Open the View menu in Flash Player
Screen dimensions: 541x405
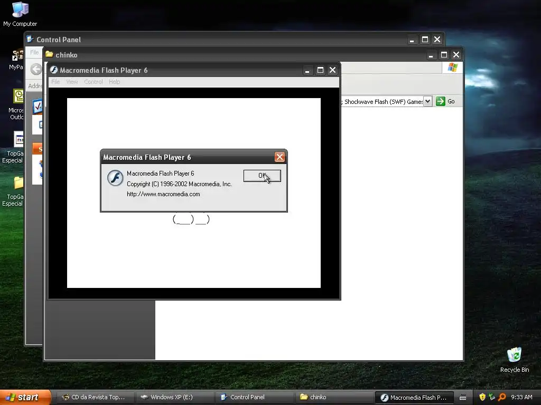[72, 82]
